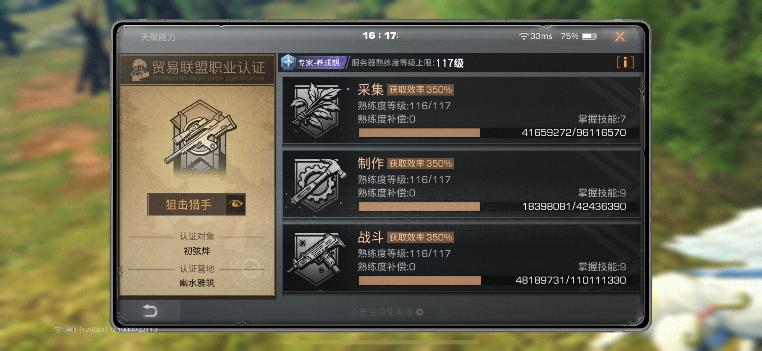This screenshot has height=351, width=762.
Task: Click the 贸易联盟职业认证 mascot logo
Action: coord(140,70)
